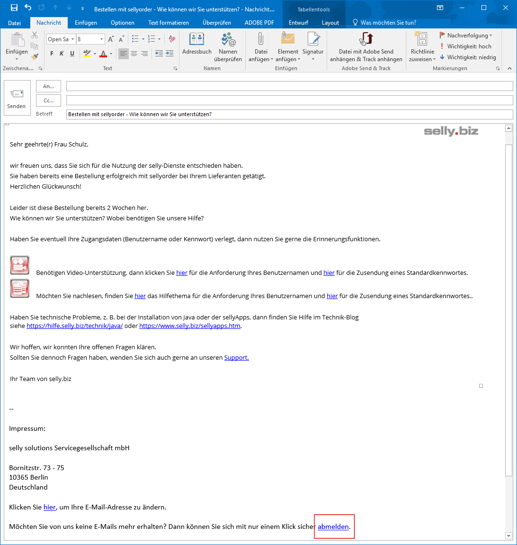Apply the red font color
Screen dimensions: 517x545
coord(103,54)
